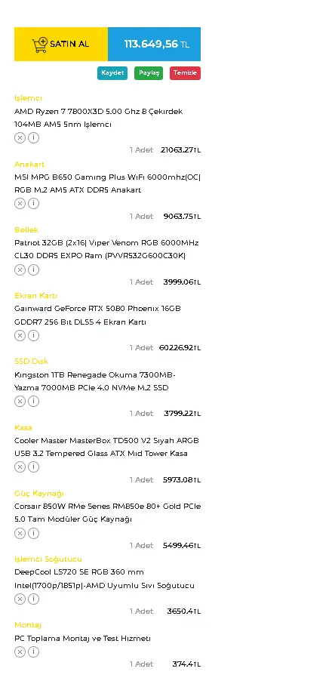Save the build with Kaydet

click(x=112, y=73)
